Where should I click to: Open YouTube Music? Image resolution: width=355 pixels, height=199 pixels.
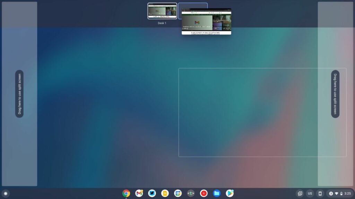tap(203, 193)
